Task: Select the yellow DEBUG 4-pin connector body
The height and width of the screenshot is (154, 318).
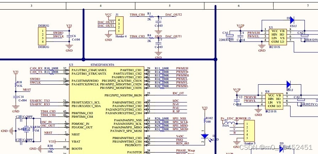Action: (x=42, y=36)
